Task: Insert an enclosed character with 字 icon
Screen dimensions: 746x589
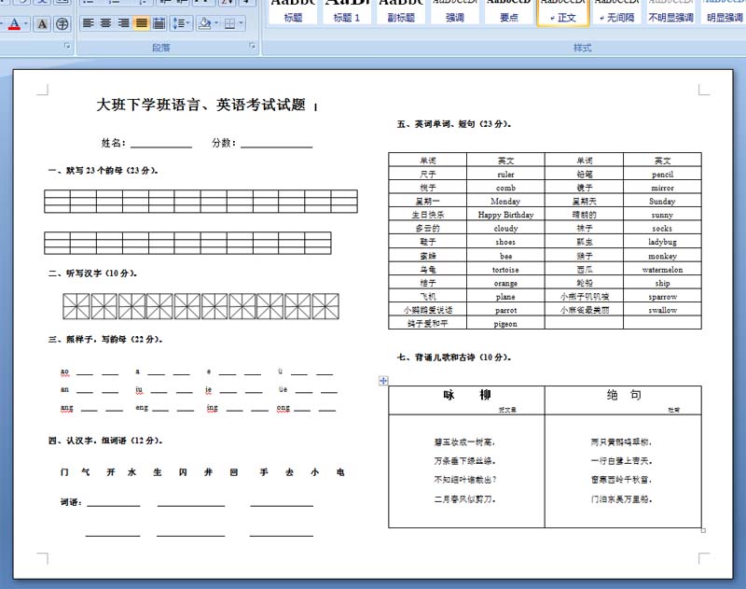Action: point(62,23)
